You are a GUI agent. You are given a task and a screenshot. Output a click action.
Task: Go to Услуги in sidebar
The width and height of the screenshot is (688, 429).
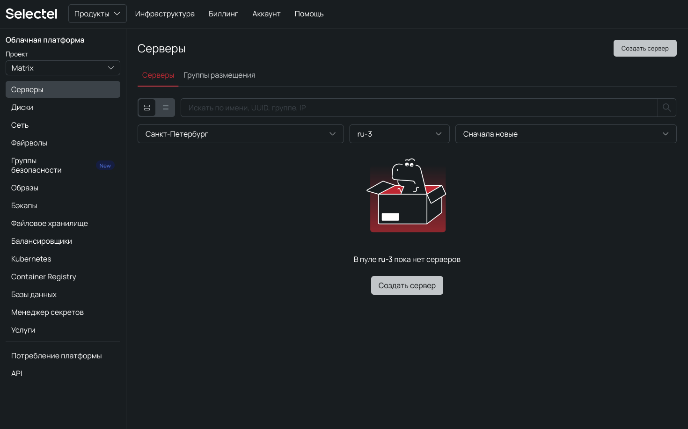click(63, 330)
